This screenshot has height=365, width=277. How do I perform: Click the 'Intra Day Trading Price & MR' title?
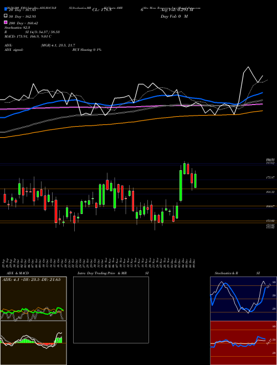tap(102, 273)
